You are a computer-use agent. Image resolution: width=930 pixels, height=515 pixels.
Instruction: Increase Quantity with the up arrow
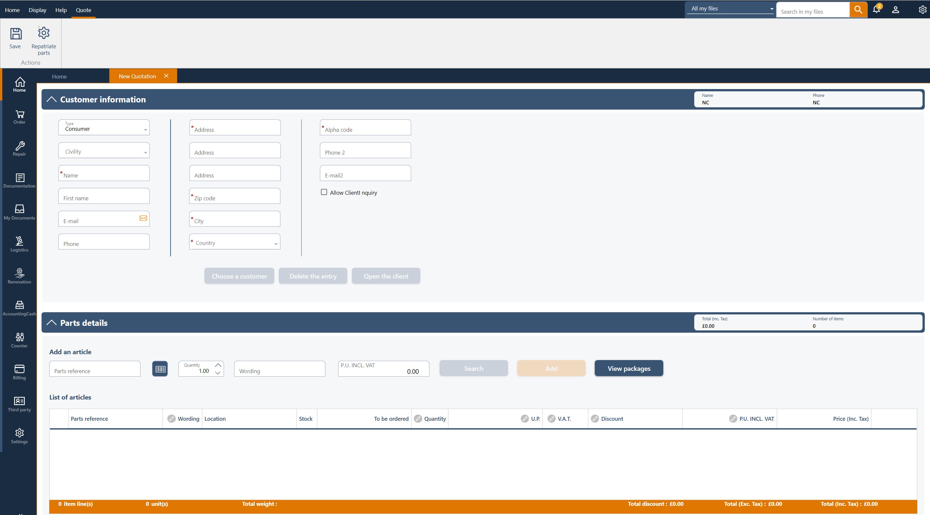tap(218, 365)
